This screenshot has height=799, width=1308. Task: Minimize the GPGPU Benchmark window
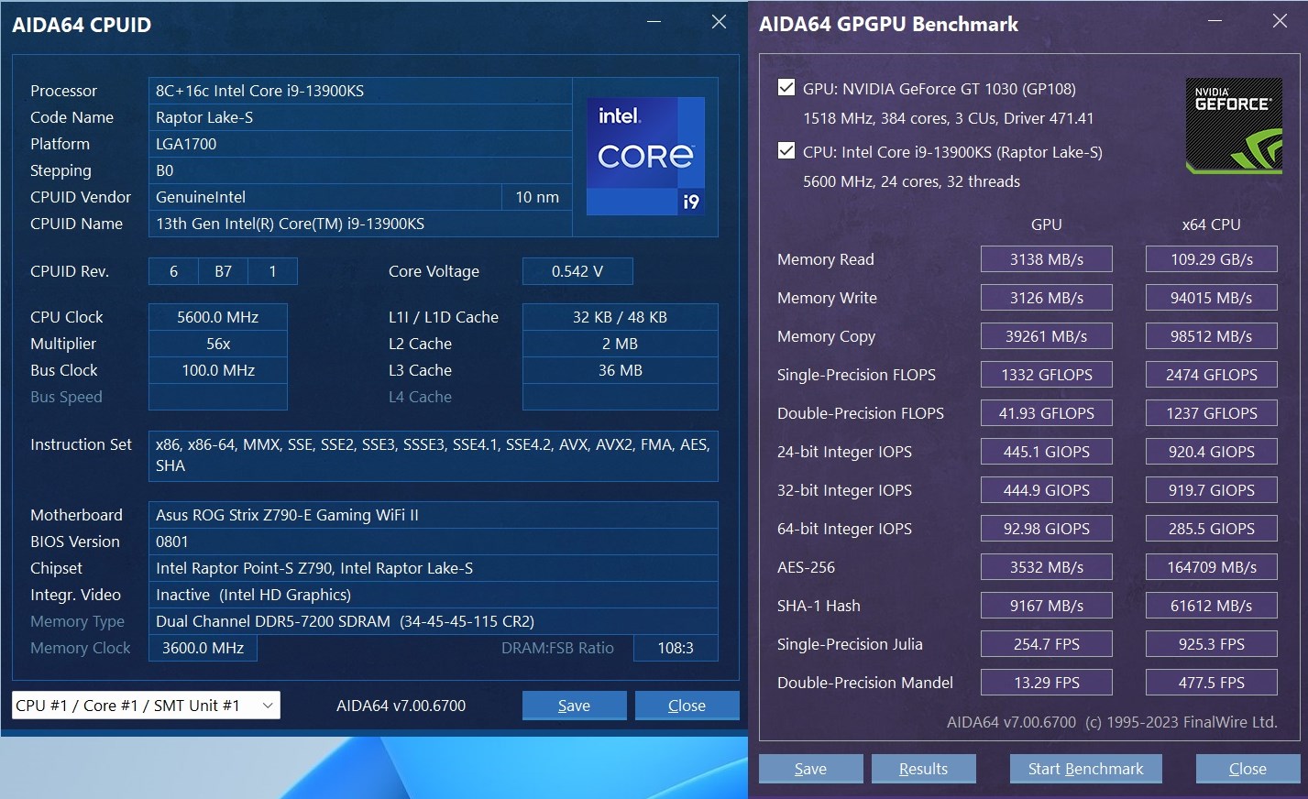tap(1215, 21)
